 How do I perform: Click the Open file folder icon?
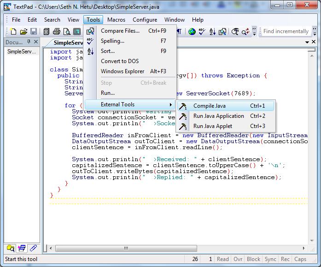[x=23, y=31]
